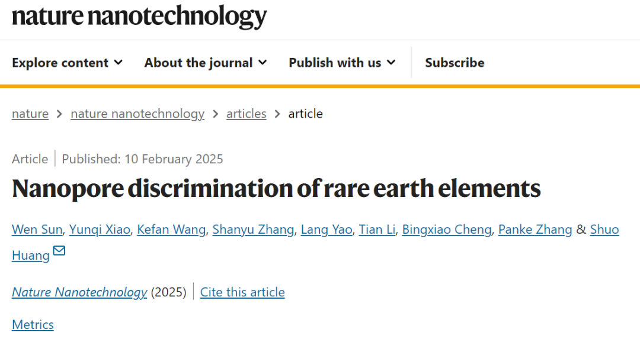Open author Yunqi Xiao's details
This screenshot has width=640, height=349.
tap(100, 230)
